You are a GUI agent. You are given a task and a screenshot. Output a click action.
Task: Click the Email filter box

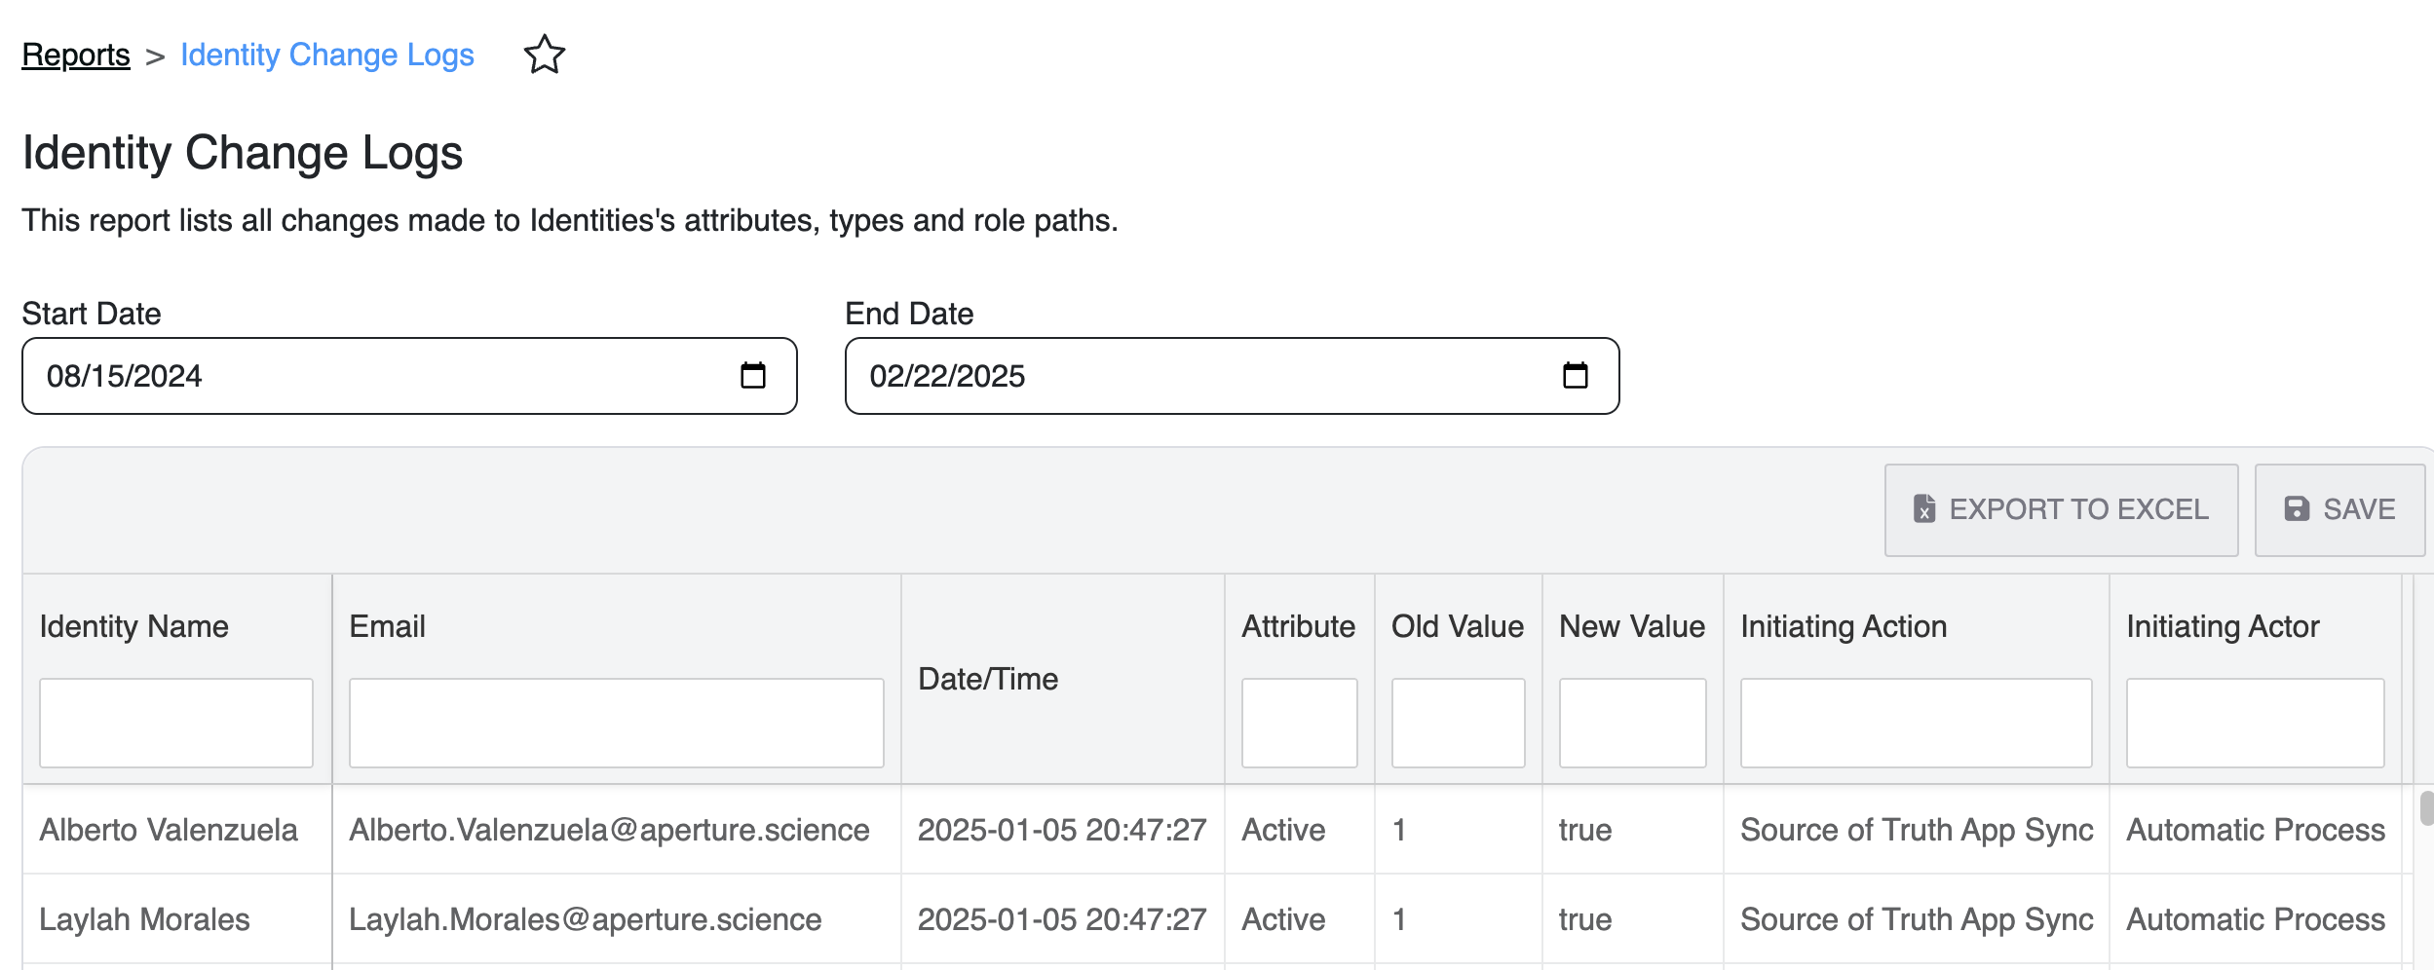(616, 723)
